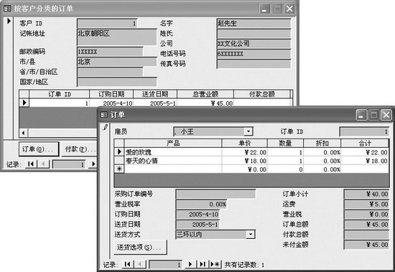Click the 运费 field showing ¥5.00
The height and width of the screenshot is (272, 395).
tap(366, 205)
